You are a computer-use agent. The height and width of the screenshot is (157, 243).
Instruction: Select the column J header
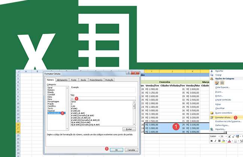(x=172, y=71)
